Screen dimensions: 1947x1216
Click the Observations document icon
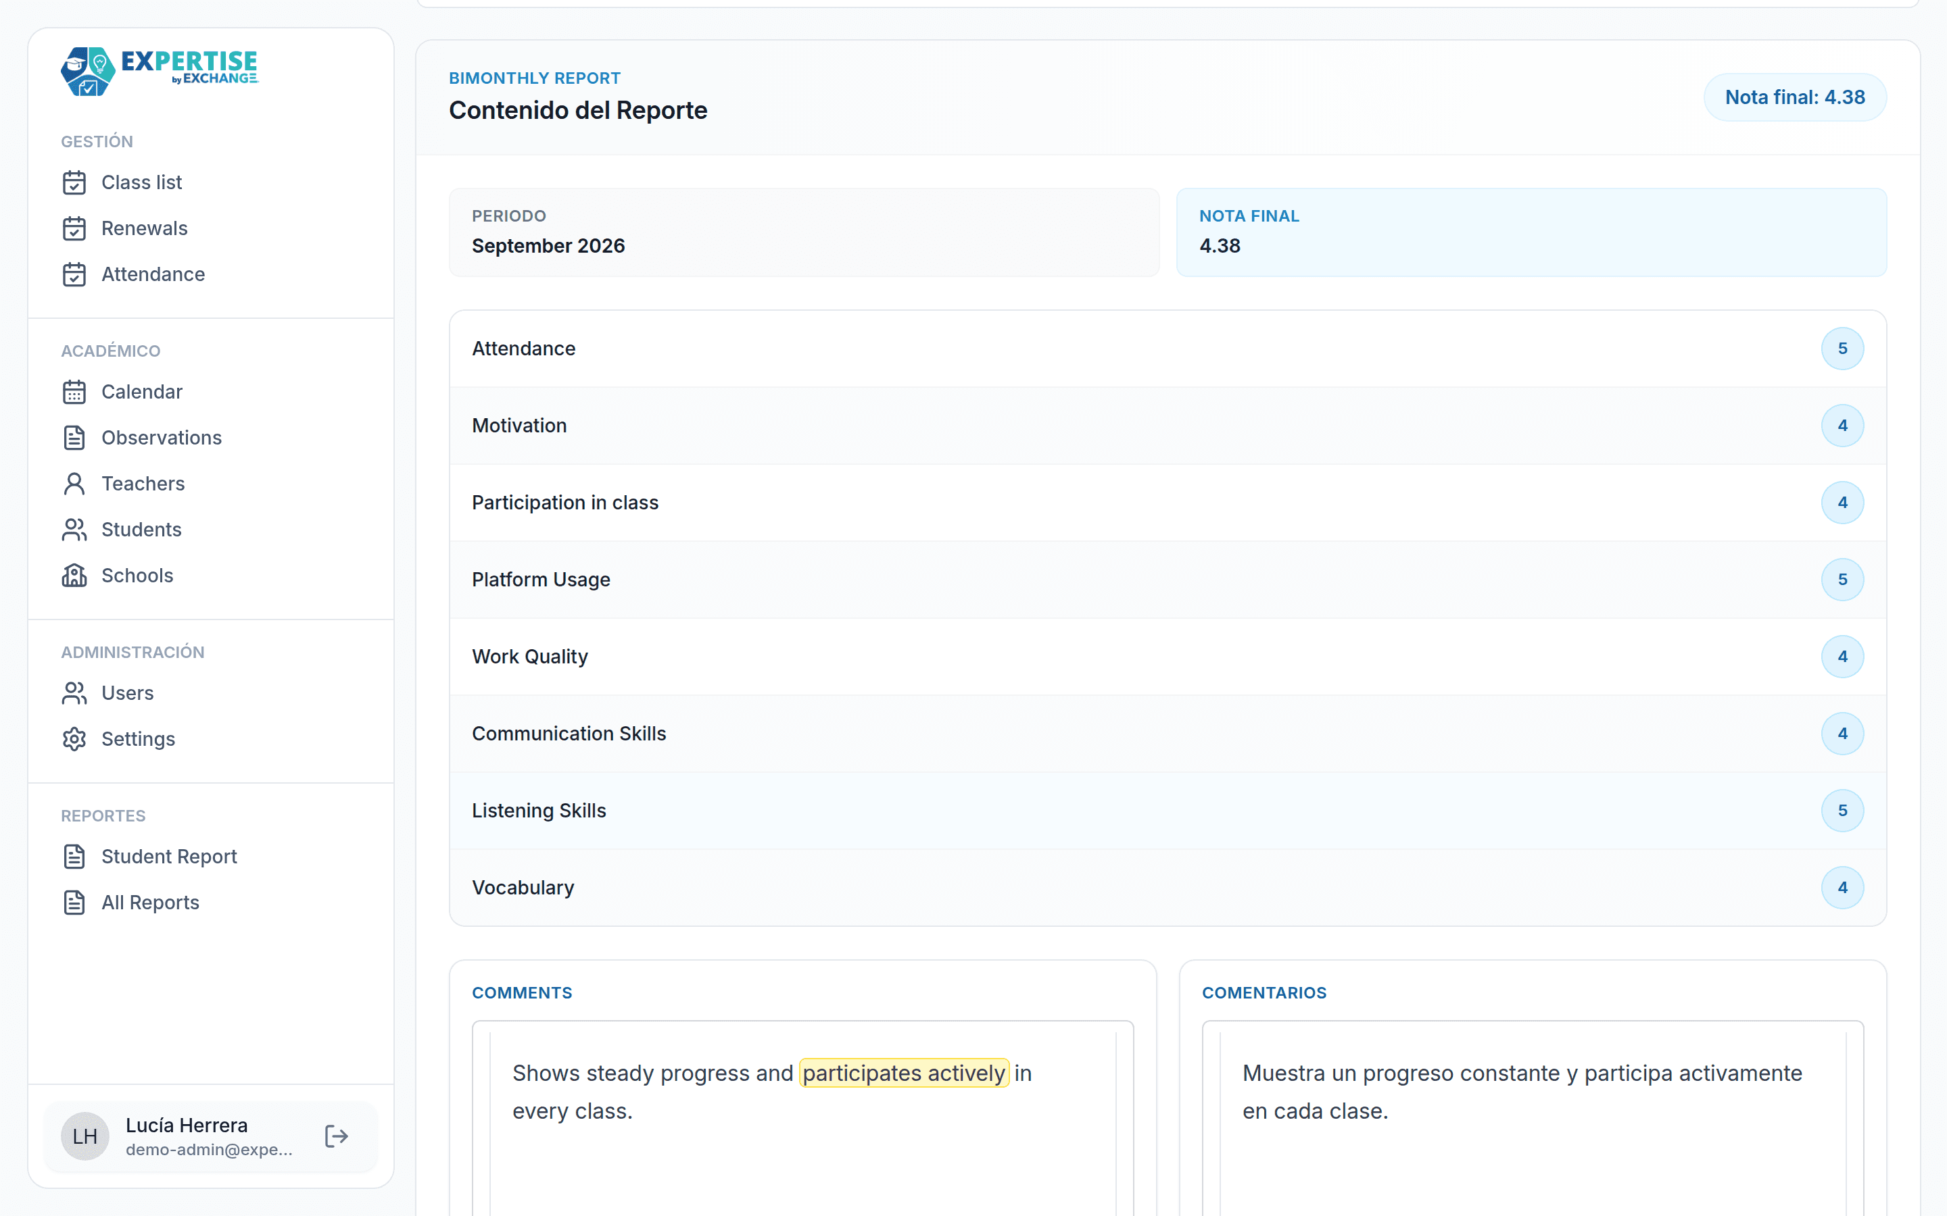coord(74,438)
